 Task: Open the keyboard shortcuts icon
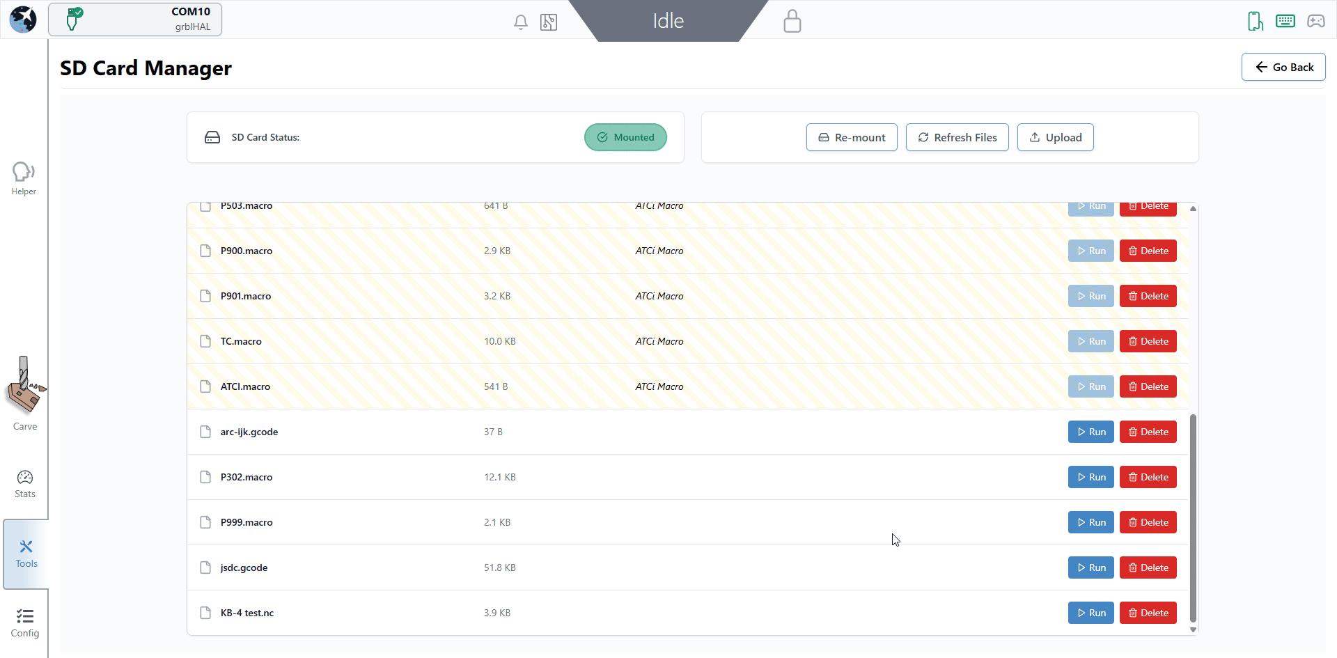click(1285, 21)
